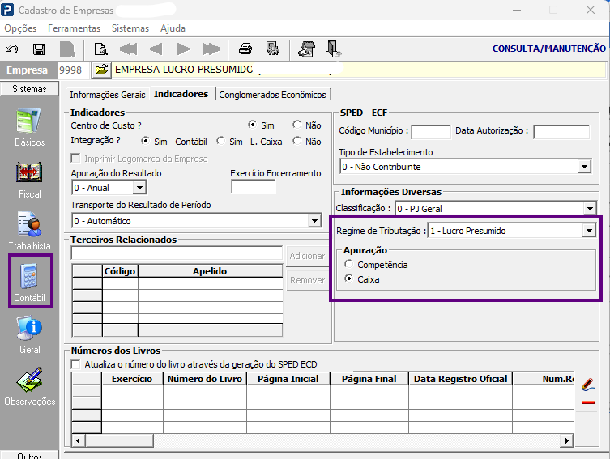Click the Número do Livro column header
610x459 pixels.
(x=205, y=379)
